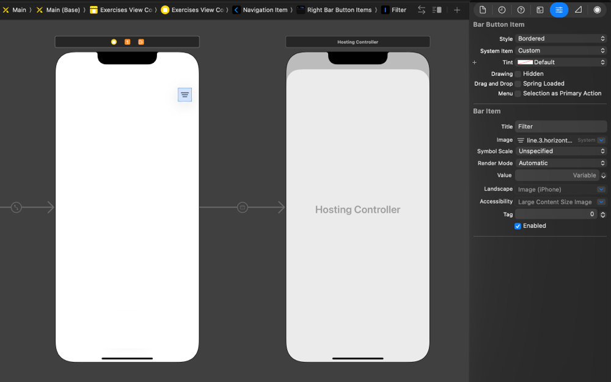This screenshot has width=611, height=382.
Task: Edit the Title field containing Filter
Action: [x=561, y=126]
